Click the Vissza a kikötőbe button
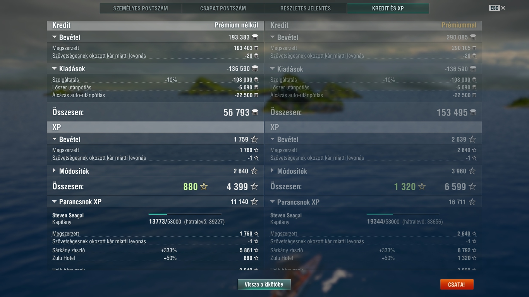Image resolution: width=529 pixels, height=297 pixels. point(264,284)
